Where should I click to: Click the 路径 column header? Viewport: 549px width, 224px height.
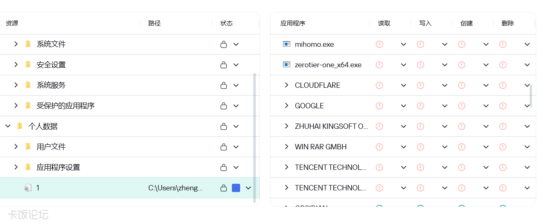[154, 23]
